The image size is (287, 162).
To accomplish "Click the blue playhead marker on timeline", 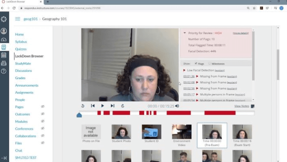I will pyautogui.click(x=79, y=115).
